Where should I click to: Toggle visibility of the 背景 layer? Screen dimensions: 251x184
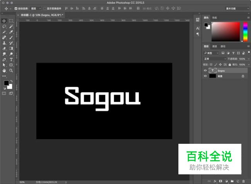coord(205,77)
